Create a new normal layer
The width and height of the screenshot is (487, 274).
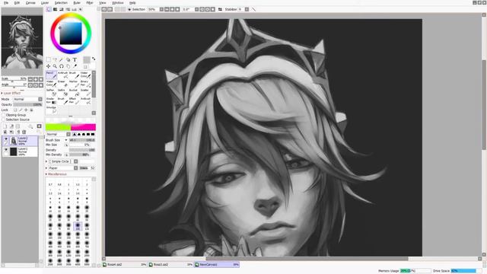[x=5, y=126]
